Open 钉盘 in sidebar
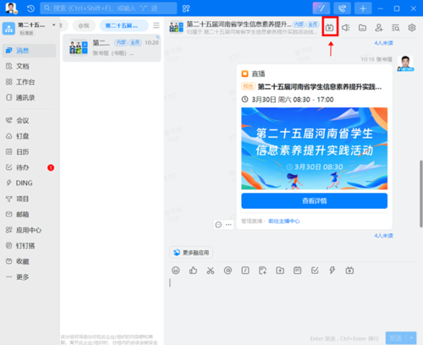This screenshot has height=345, width=423. 29,136
